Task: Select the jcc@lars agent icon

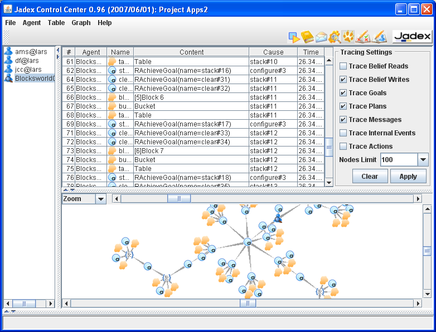Action: (x=8, y=69)
